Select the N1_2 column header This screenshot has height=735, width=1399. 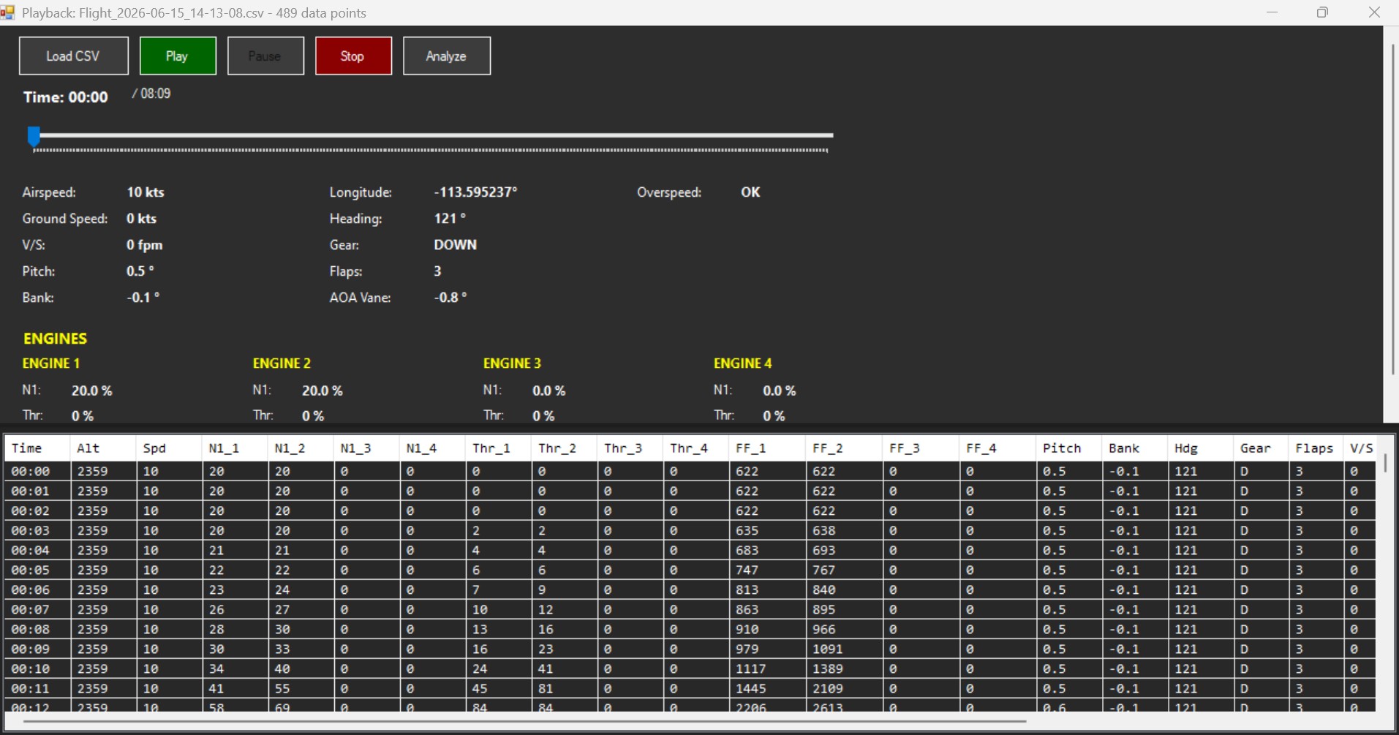[x=301, y=448]
